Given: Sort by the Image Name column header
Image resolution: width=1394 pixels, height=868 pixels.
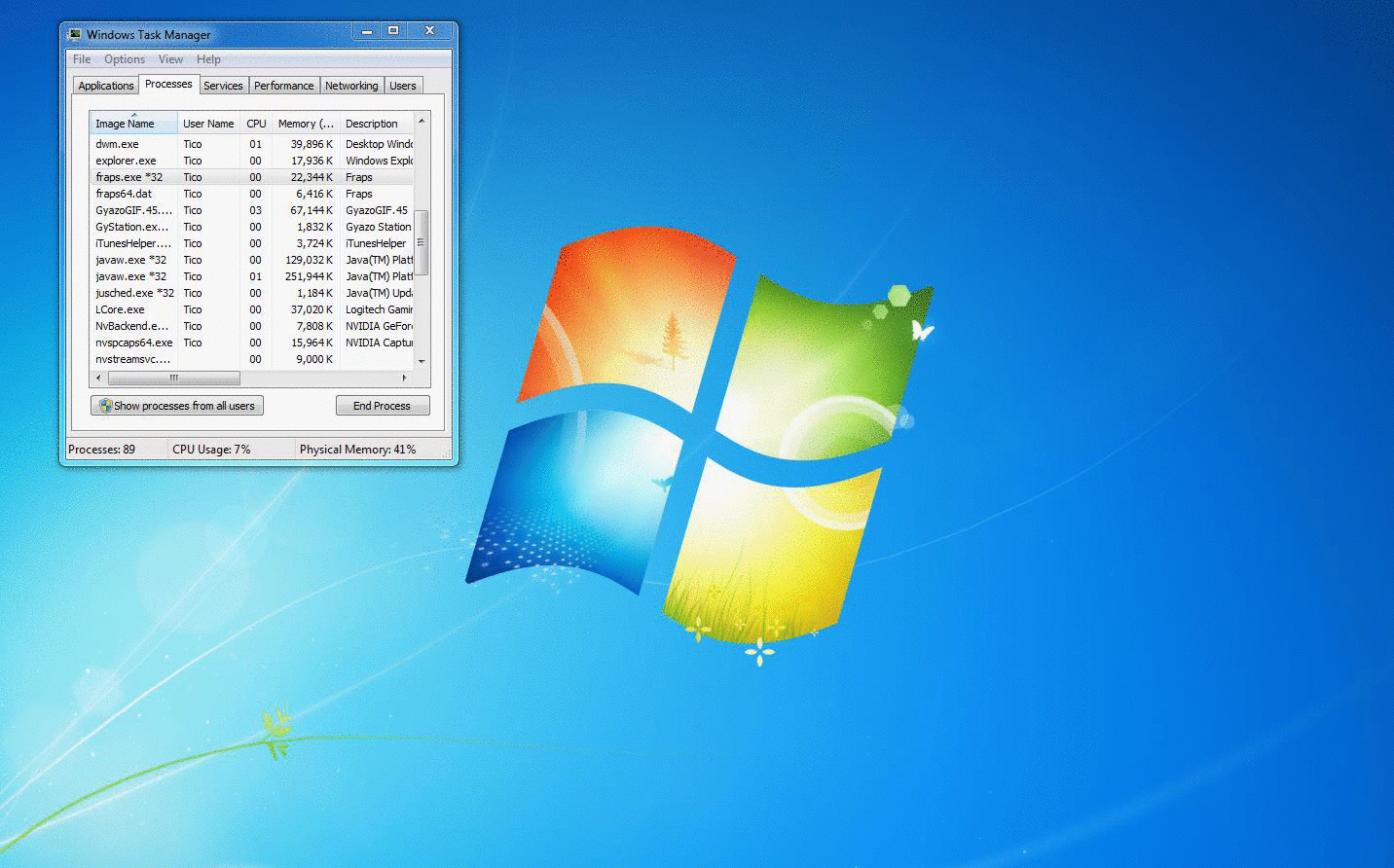Looking at the screenshot, I should (133, 124).
